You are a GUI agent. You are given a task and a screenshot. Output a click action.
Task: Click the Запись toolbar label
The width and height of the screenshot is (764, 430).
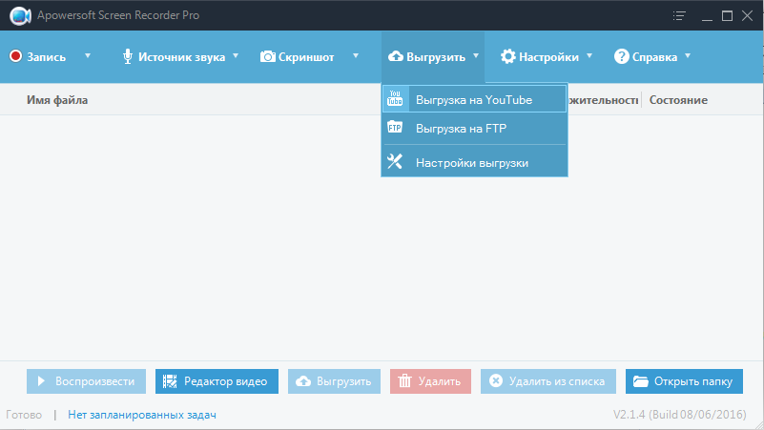point(47,57)
